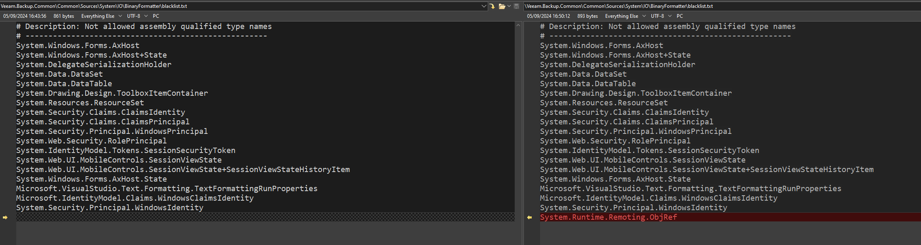Expand the arrow next to the open folder icon
The image size is (921, 245).
509,6
